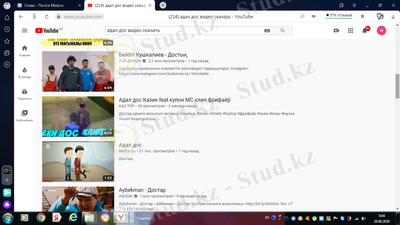Open a new browser tab
The height and width of the screenshot is (225, 400).
coord(163,5)
